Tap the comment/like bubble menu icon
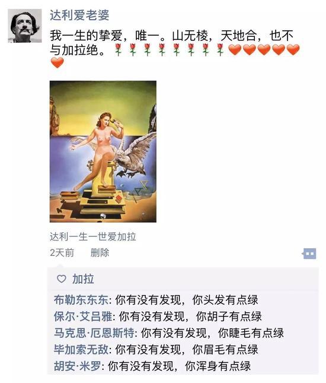This screenshot has width=326, height=383. pos(309,254)
